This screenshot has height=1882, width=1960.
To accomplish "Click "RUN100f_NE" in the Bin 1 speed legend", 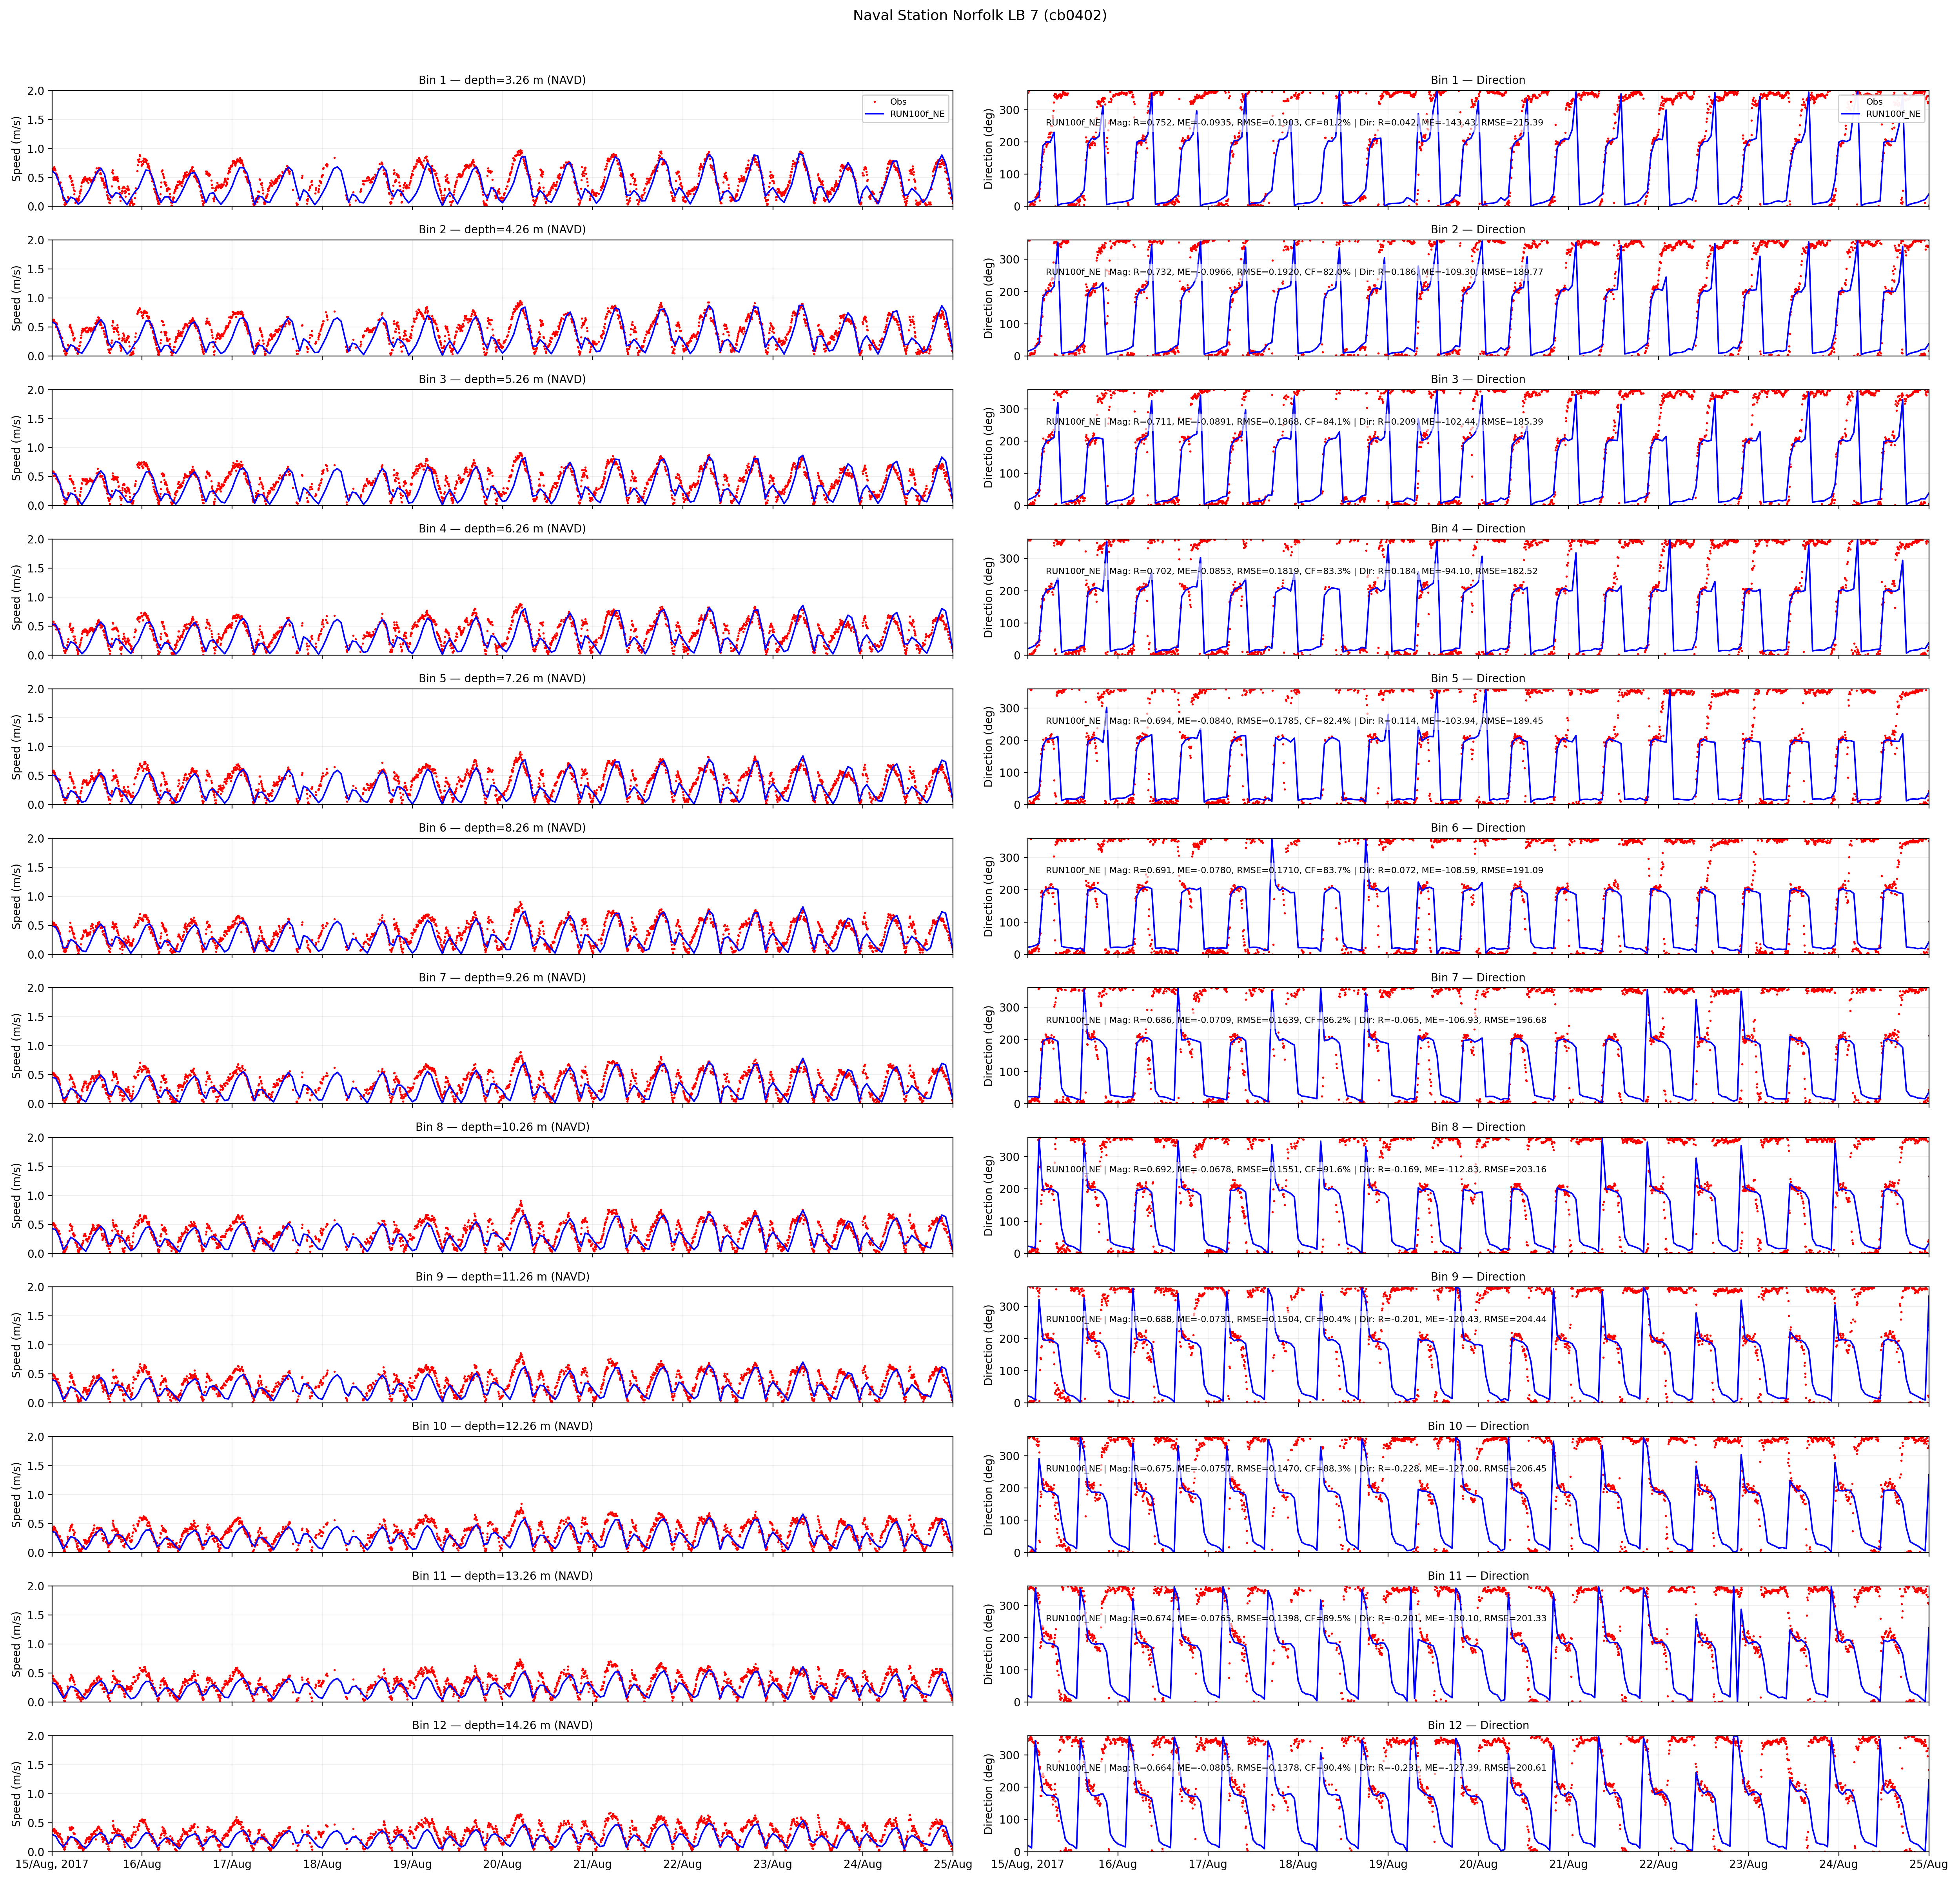I will pos(917,114).
